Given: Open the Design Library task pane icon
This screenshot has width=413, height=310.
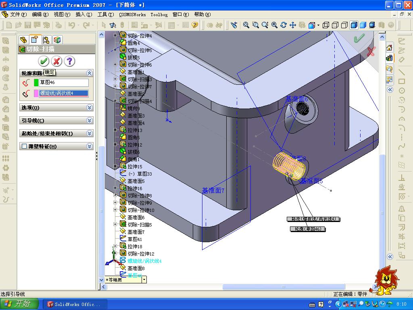Looking at the screenshot, I should tap(389, 58).
